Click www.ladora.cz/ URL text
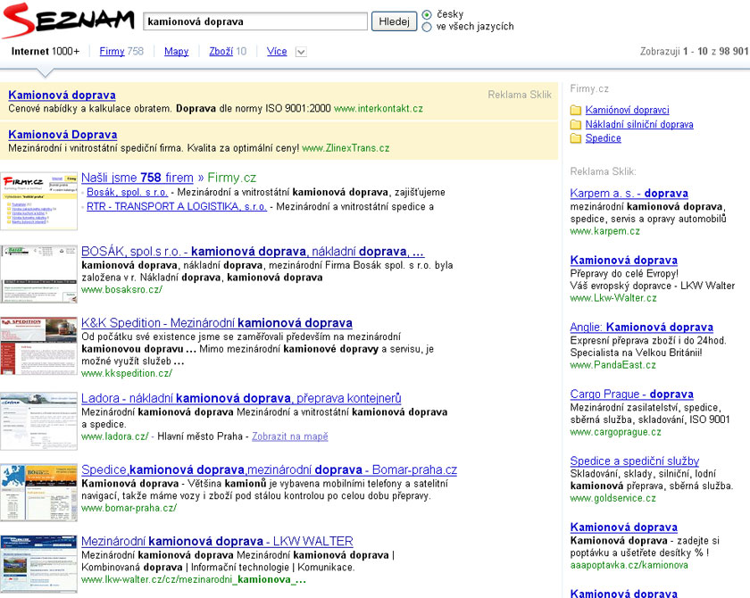Image resolution: width=750 pixels, height=598 pixels. [x=115, y=436]
